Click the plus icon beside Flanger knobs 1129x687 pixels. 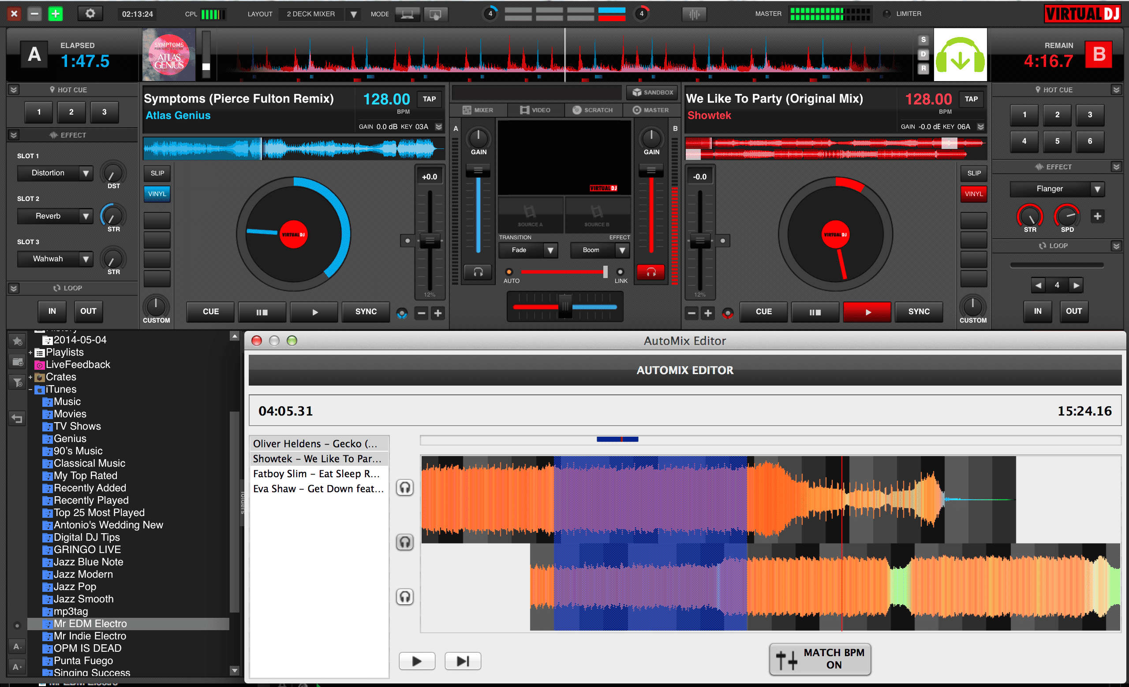pyautogui.click(x=1097, y=216)
